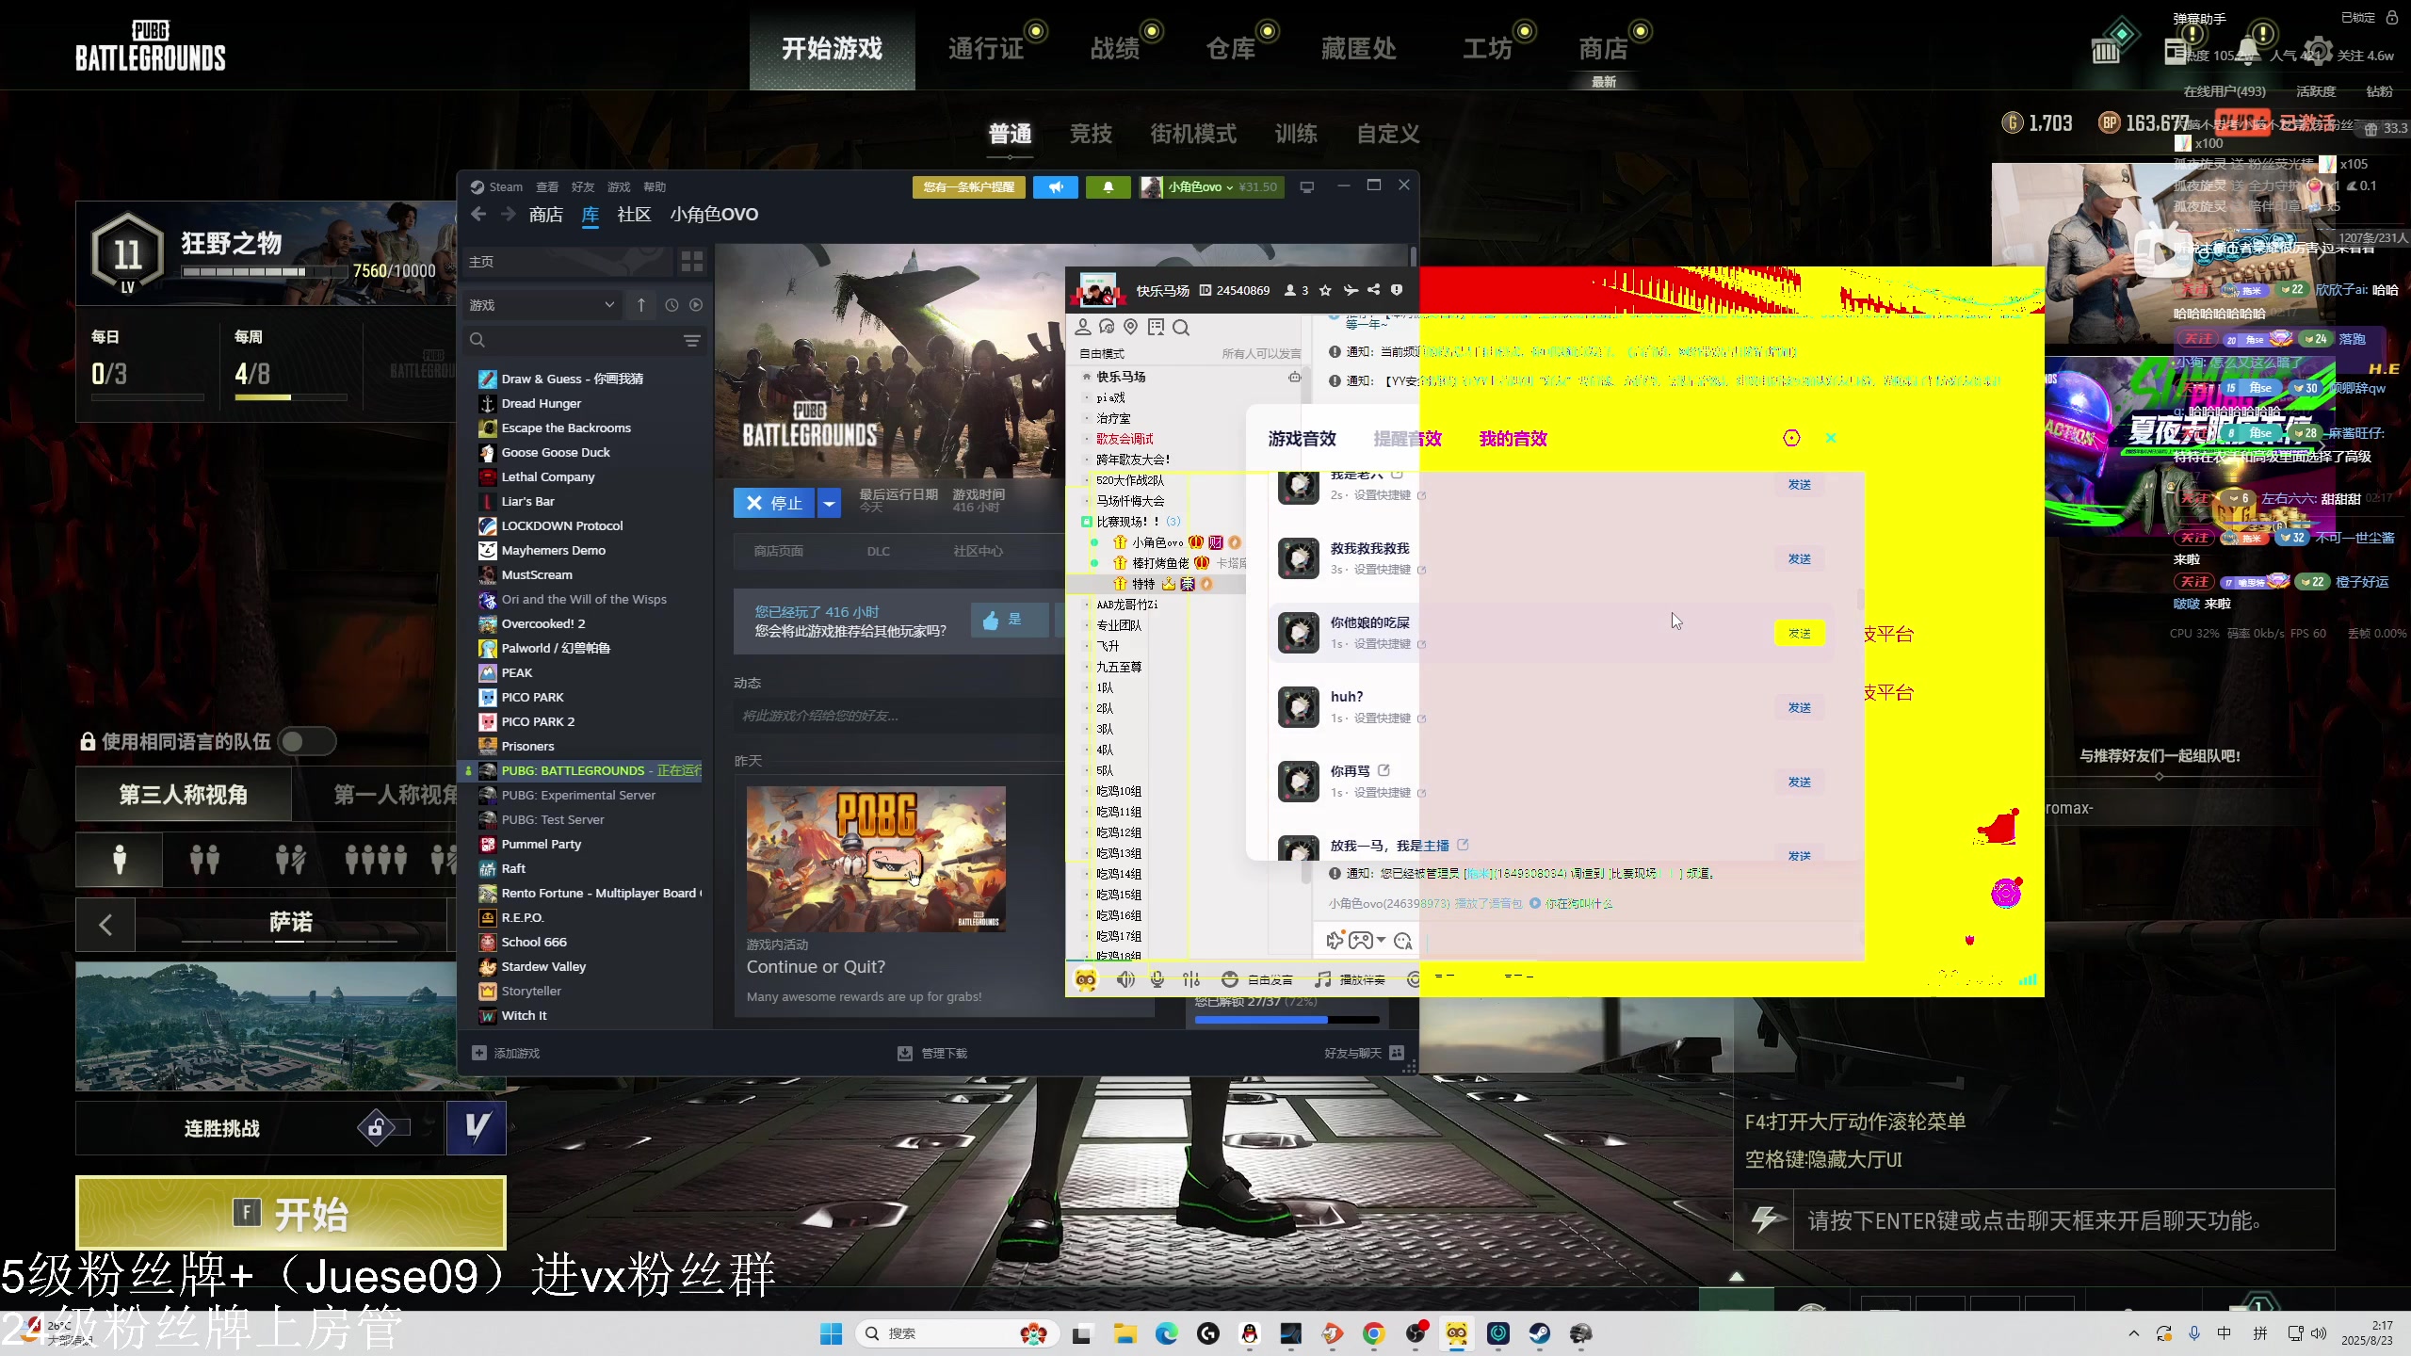Click 添加游戏 in Steam footer

pyautogui.click(x=506, y=1053)
